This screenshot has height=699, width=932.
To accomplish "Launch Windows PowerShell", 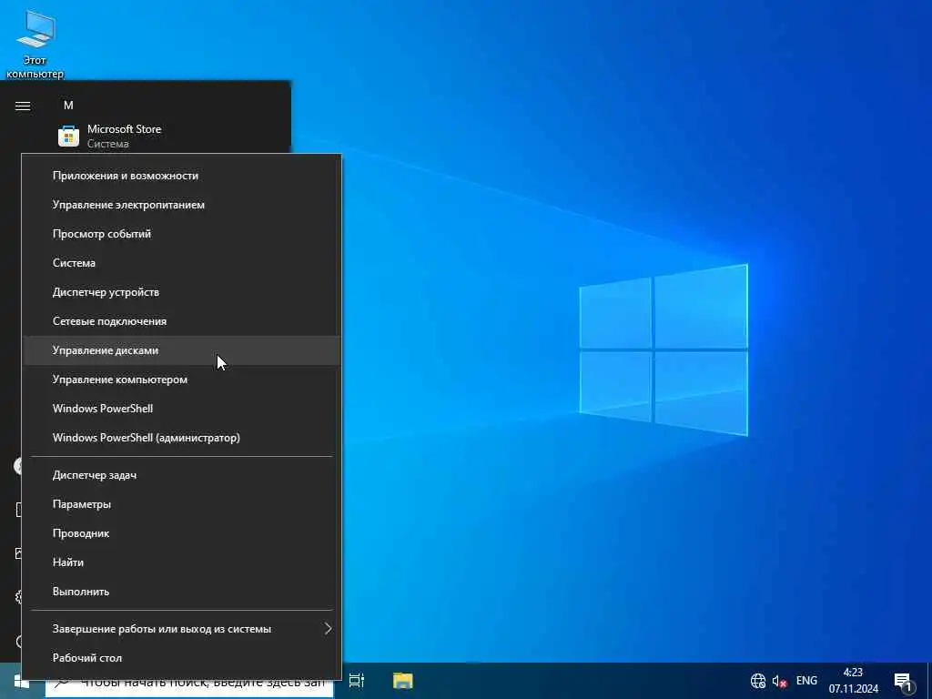I will pyautogui.click(x=181, y=409).
